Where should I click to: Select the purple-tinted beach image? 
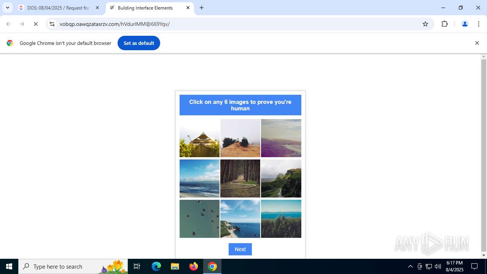click(281, 138)
